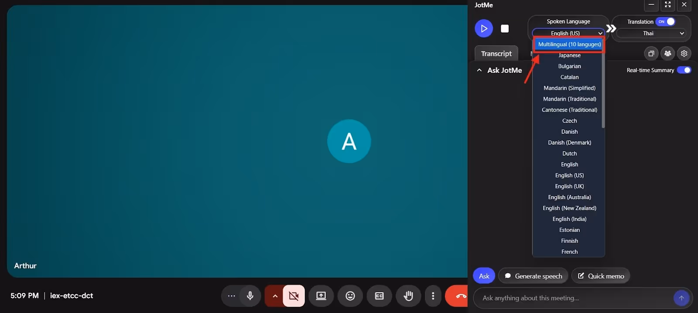Choose Estonian from the language list
698x313 pixels.
coord(569,230)
